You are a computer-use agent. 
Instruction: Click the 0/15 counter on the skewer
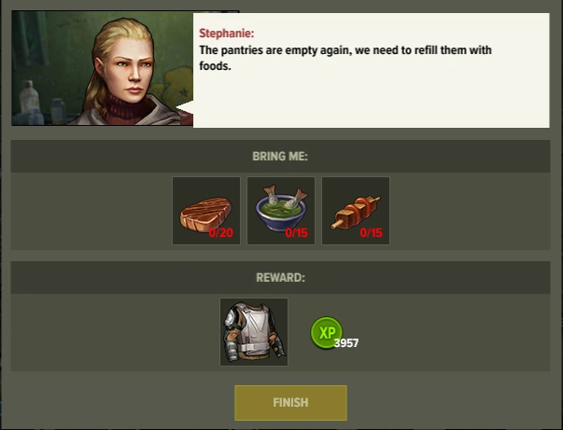[x=371, y=233]
